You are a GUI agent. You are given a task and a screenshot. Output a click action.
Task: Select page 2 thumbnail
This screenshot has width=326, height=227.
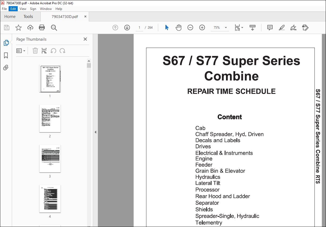[x=50, y=119]
